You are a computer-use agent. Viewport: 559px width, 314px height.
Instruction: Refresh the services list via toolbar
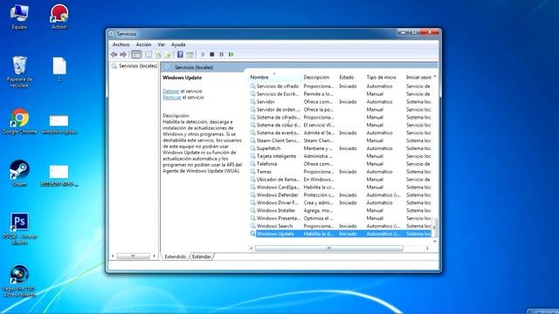(158, 54)
